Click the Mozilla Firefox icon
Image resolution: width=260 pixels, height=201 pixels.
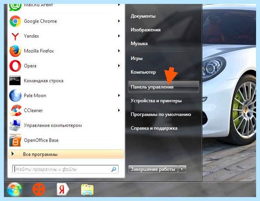[x=15, y=51]
